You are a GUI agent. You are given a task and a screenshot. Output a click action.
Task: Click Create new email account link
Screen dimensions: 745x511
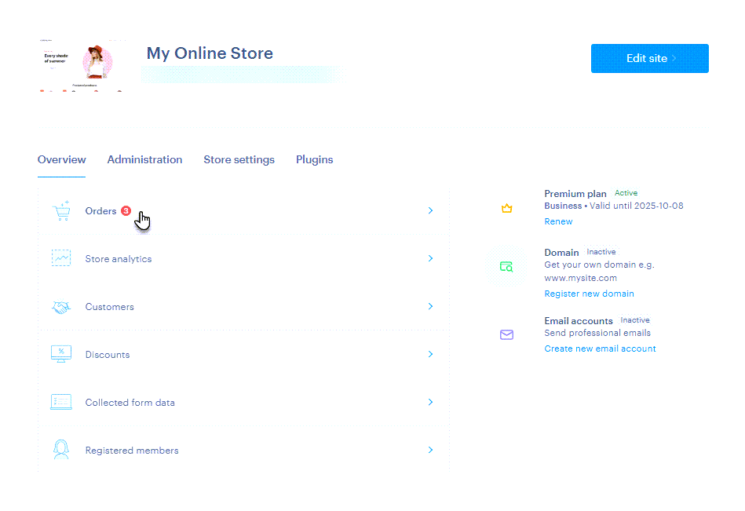(600, 349)
